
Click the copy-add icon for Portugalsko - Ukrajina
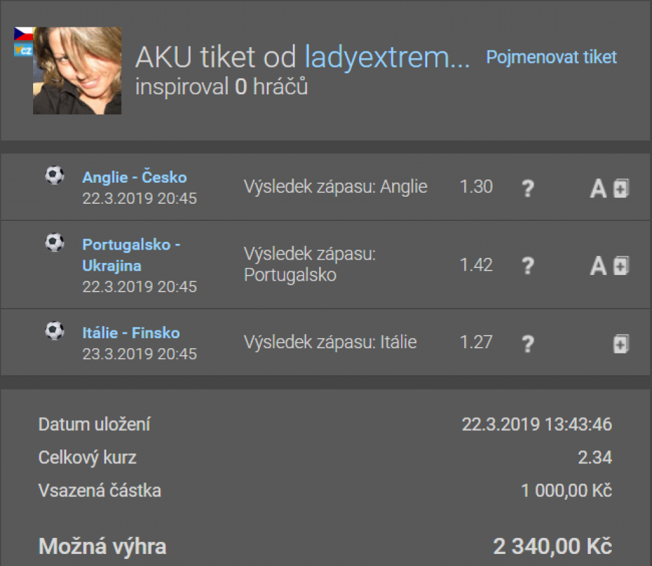click(x=621, y=265)
